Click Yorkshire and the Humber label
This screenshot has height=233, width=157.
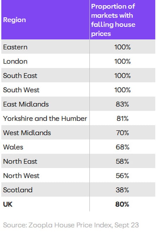pyautogui.click(x=45, y=118)
